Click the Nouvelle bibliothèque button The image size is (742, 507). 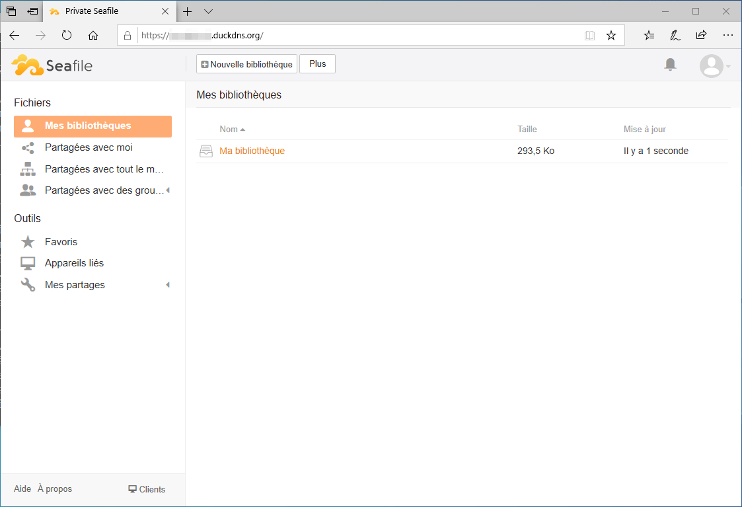[246, 64]
